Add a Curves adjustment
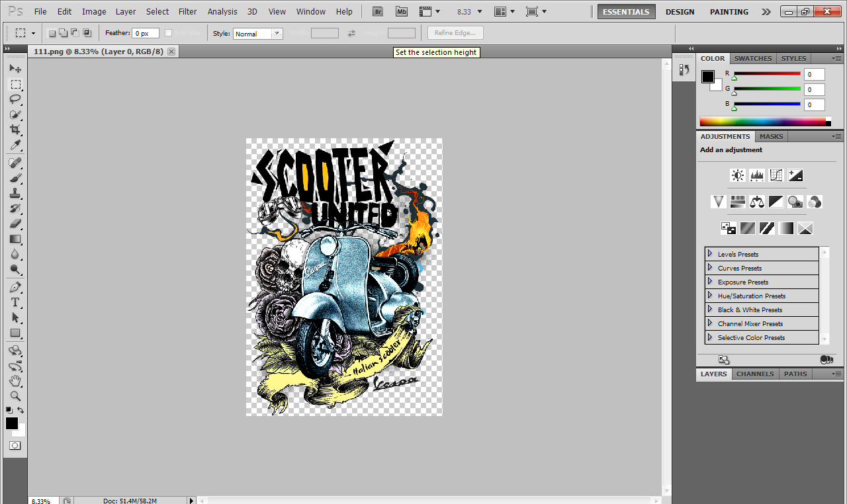The height and width of the screenshot is (504, 847). click(x=776, y=175)
